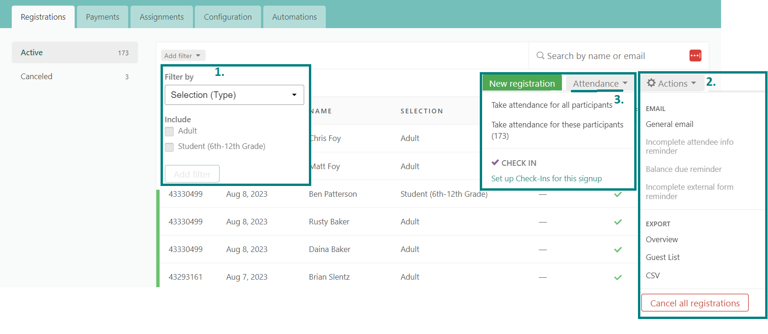Click the New registration button
The width and height of the screenshot is (768, 334).
point(522,83)
